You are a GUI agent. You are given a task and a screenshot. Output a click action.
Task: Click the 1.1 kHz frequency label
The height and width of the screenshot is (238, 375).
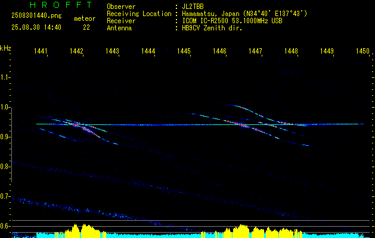5,77
